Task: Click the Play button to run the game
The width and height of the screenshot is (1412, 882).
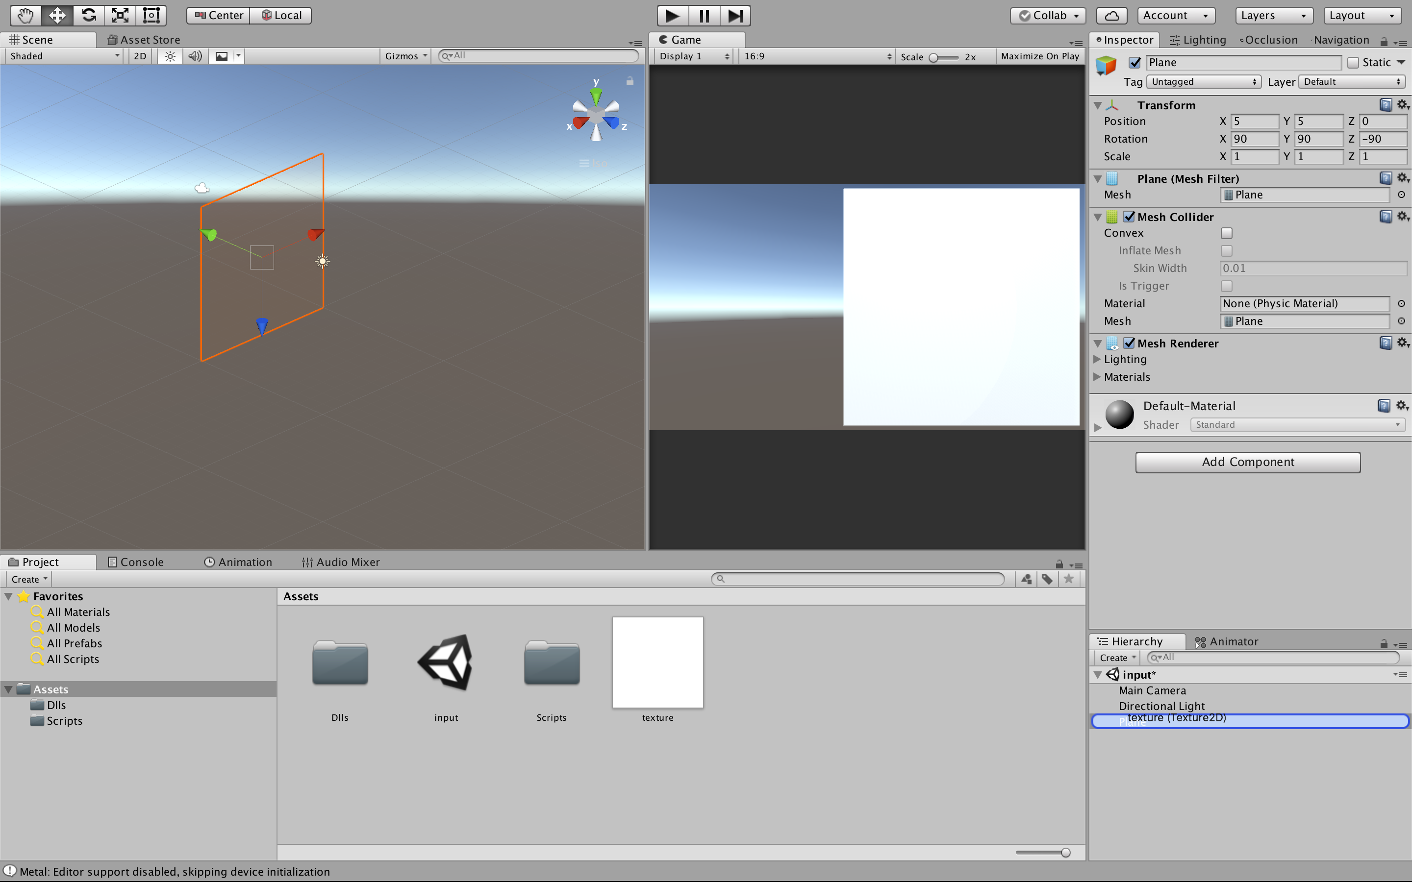Action: [x=671, y=14]
